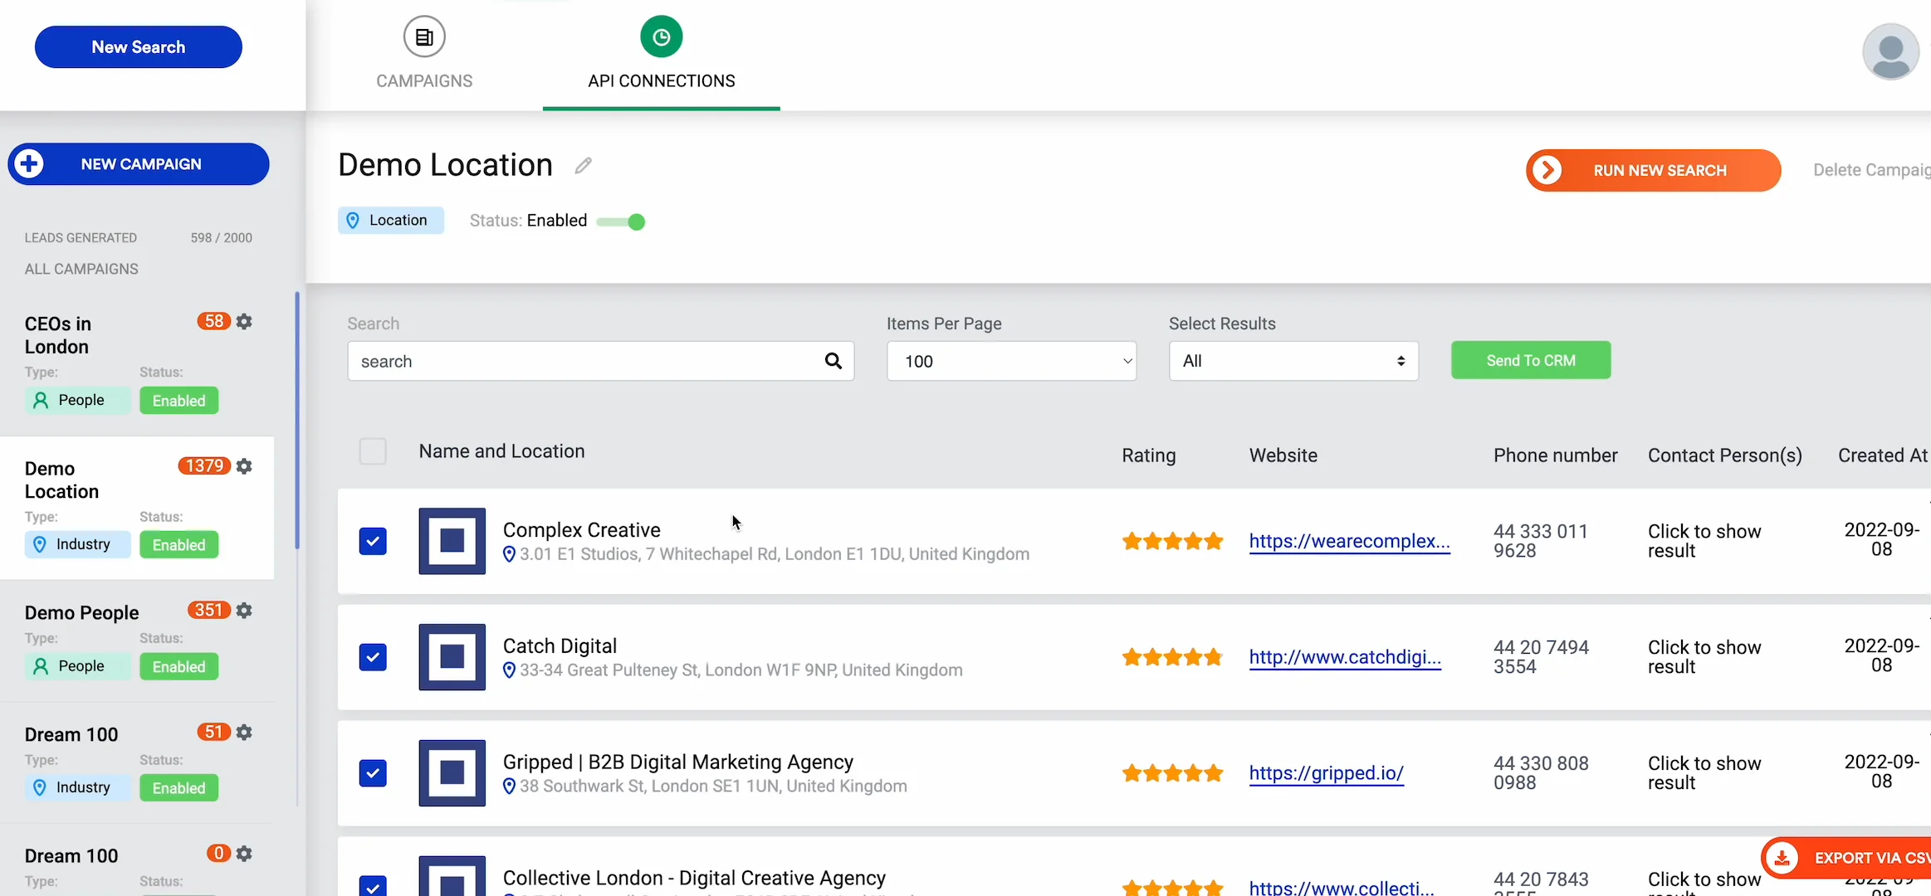This screenshot has height=896, width=1931.
Task: Open settings gear for CEOs in London campaign
Action: (x=244, y=321)
